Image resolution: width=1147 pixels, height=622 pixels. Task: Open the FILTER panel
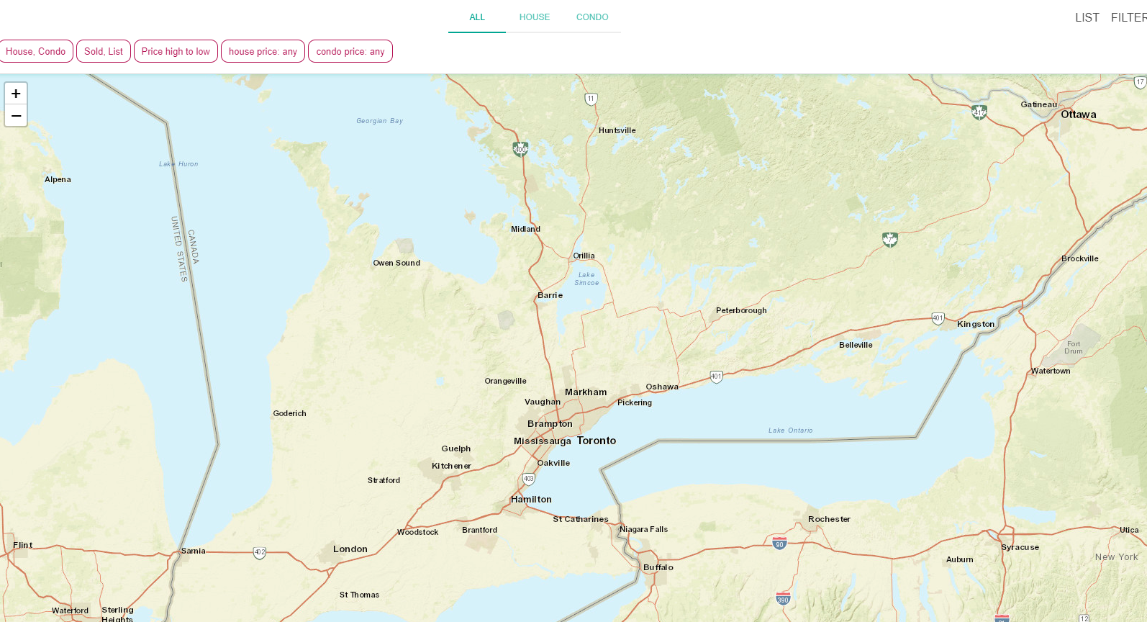click(x=1129, y=17)
